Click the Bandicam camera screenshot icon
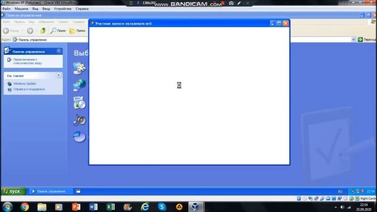Viewport: 377px width, 212px height. 231,3
